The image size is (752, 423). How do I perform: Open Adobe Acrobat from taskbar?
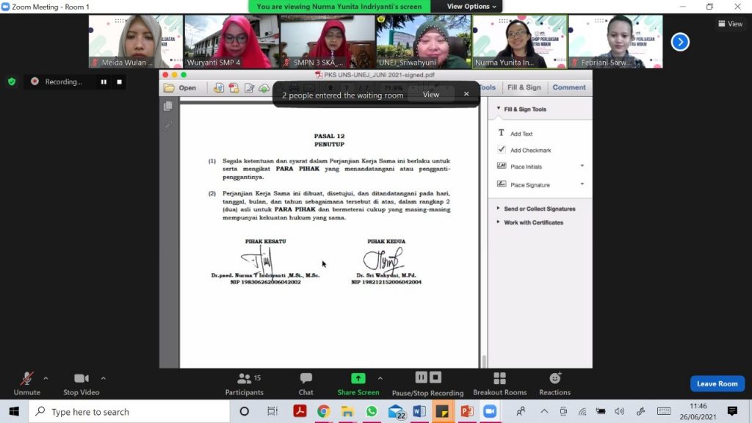click(300, 411)
